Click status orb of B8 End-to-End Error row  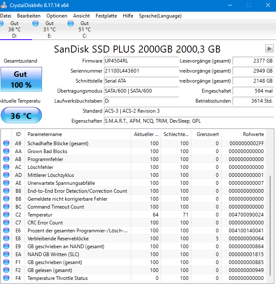pyautogui.click(x=6, y=191)
